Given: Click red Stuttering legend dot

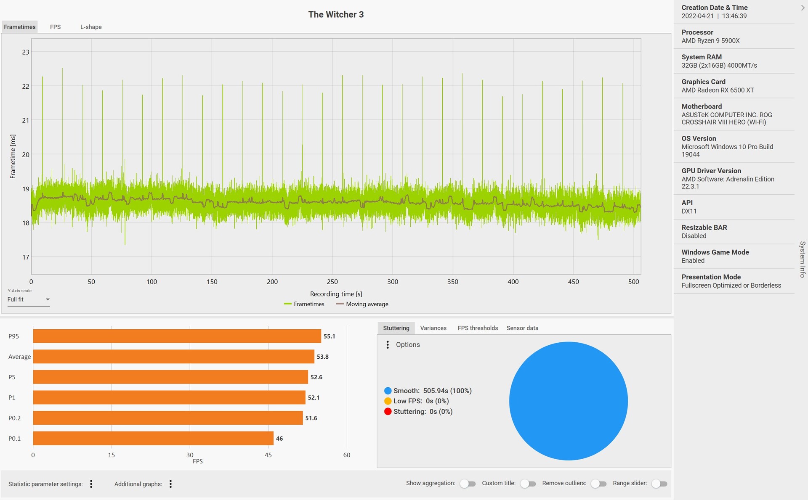Looking at the screenshot, I should [388, 411].
